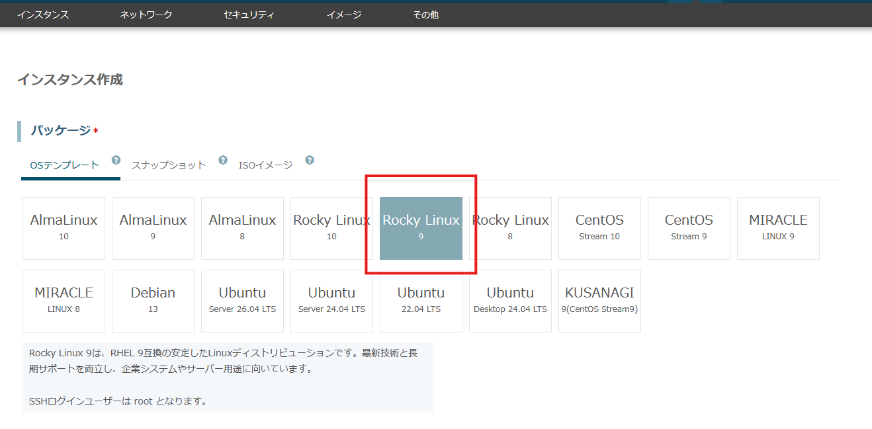
Task: Select Ubuntu Server 24.04 LTS template
Action: (331, 301)
